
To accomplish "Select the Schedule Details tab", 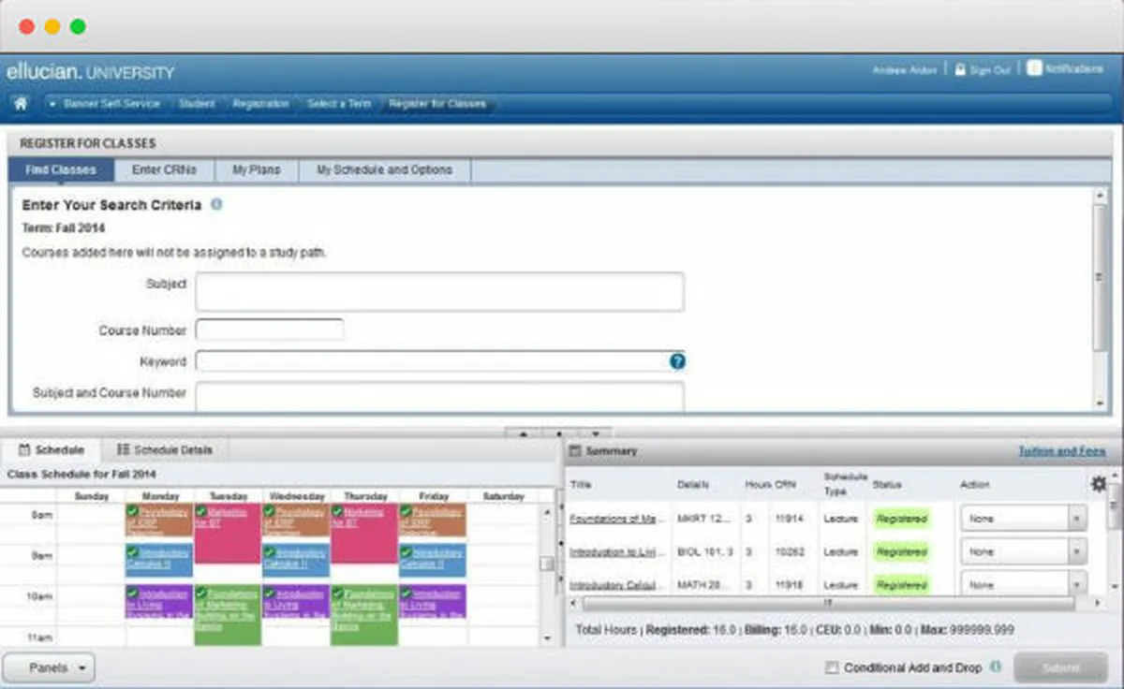I will coord(164,450).
